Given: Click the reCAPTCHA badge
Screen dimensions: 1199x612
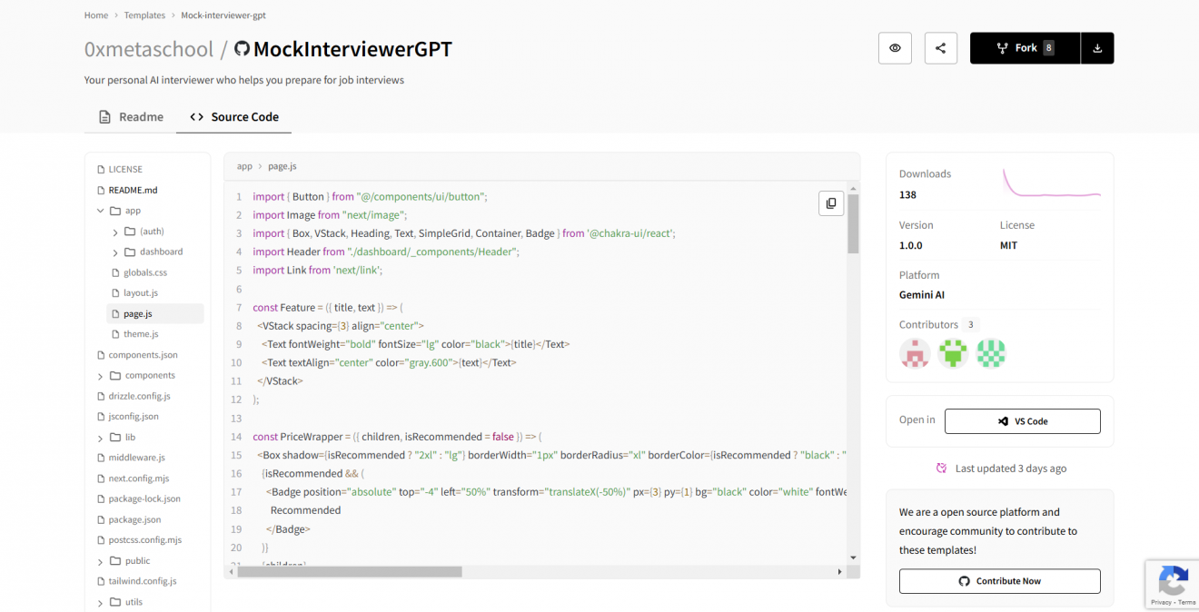Looking at the screenshot, I should (1172, 583).
